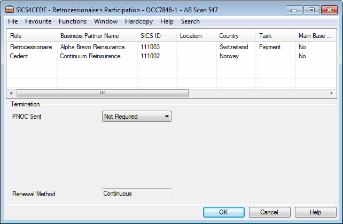Sort by Business Partner Name column header
Screen dimensions: 343x224
(97, 36)
